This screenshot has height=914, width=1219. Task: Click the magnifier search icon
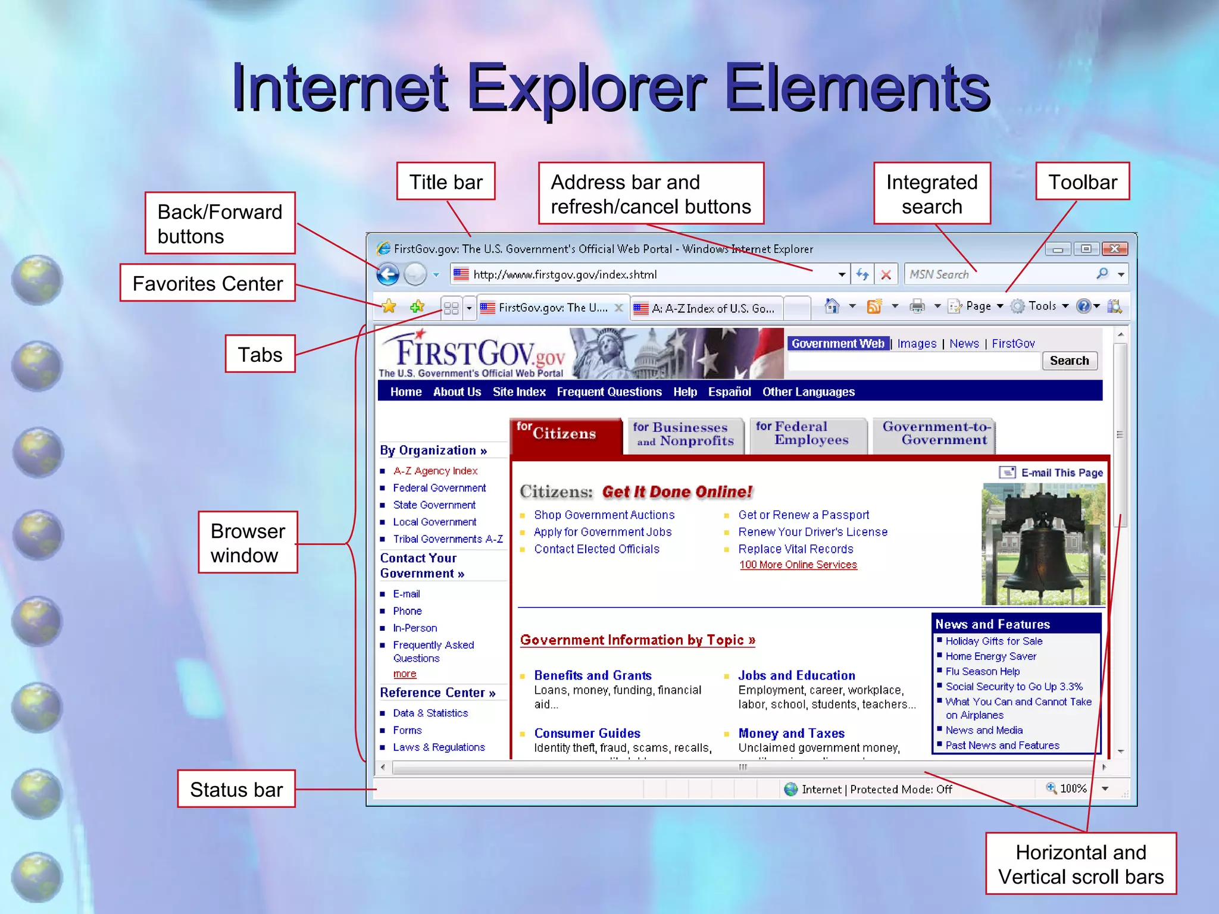click(x=1102, y=274)
